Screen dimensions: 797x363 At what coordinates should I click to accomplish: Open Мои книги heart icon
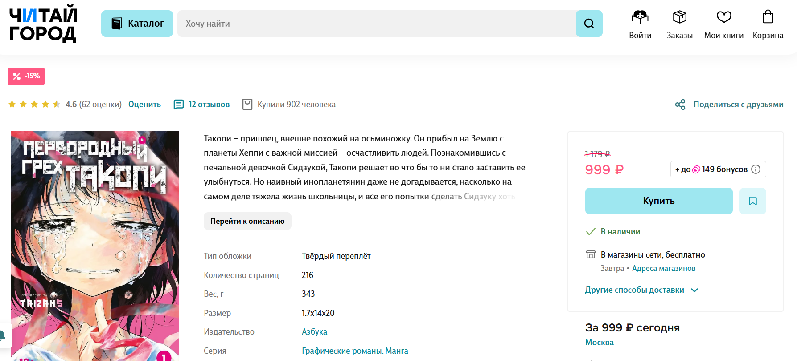pos(723,18)
